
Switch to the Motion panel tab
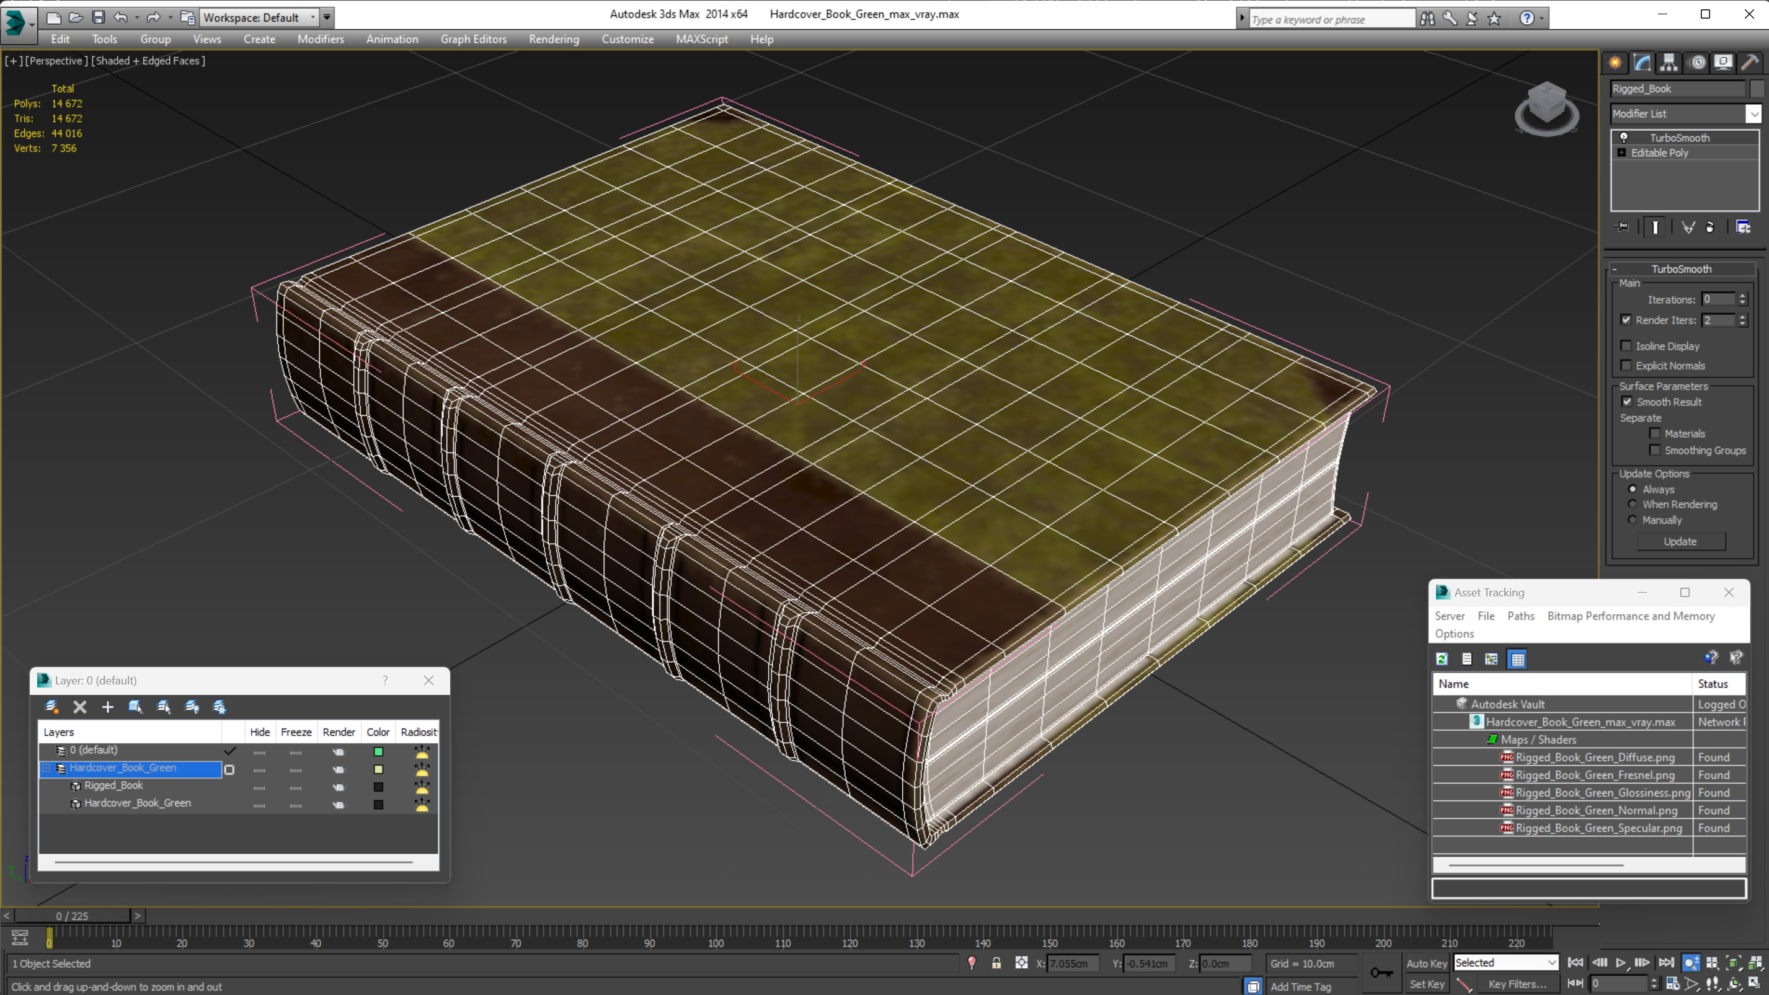(1697, 63)
